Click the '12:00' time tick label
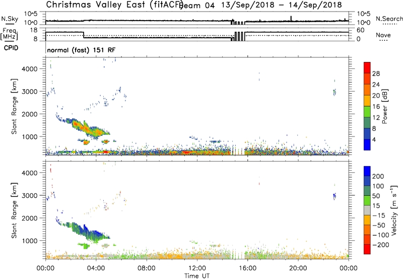 [x=197, y=268]
